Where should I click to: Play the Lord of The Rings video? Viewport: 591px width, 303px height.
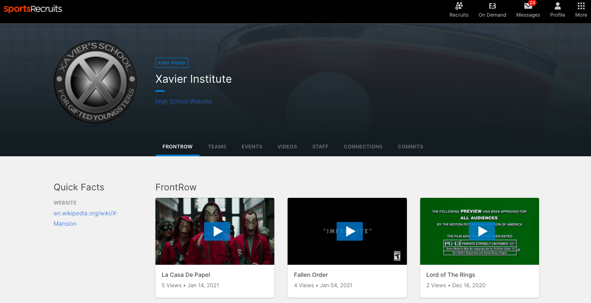[x=482, y=231]
